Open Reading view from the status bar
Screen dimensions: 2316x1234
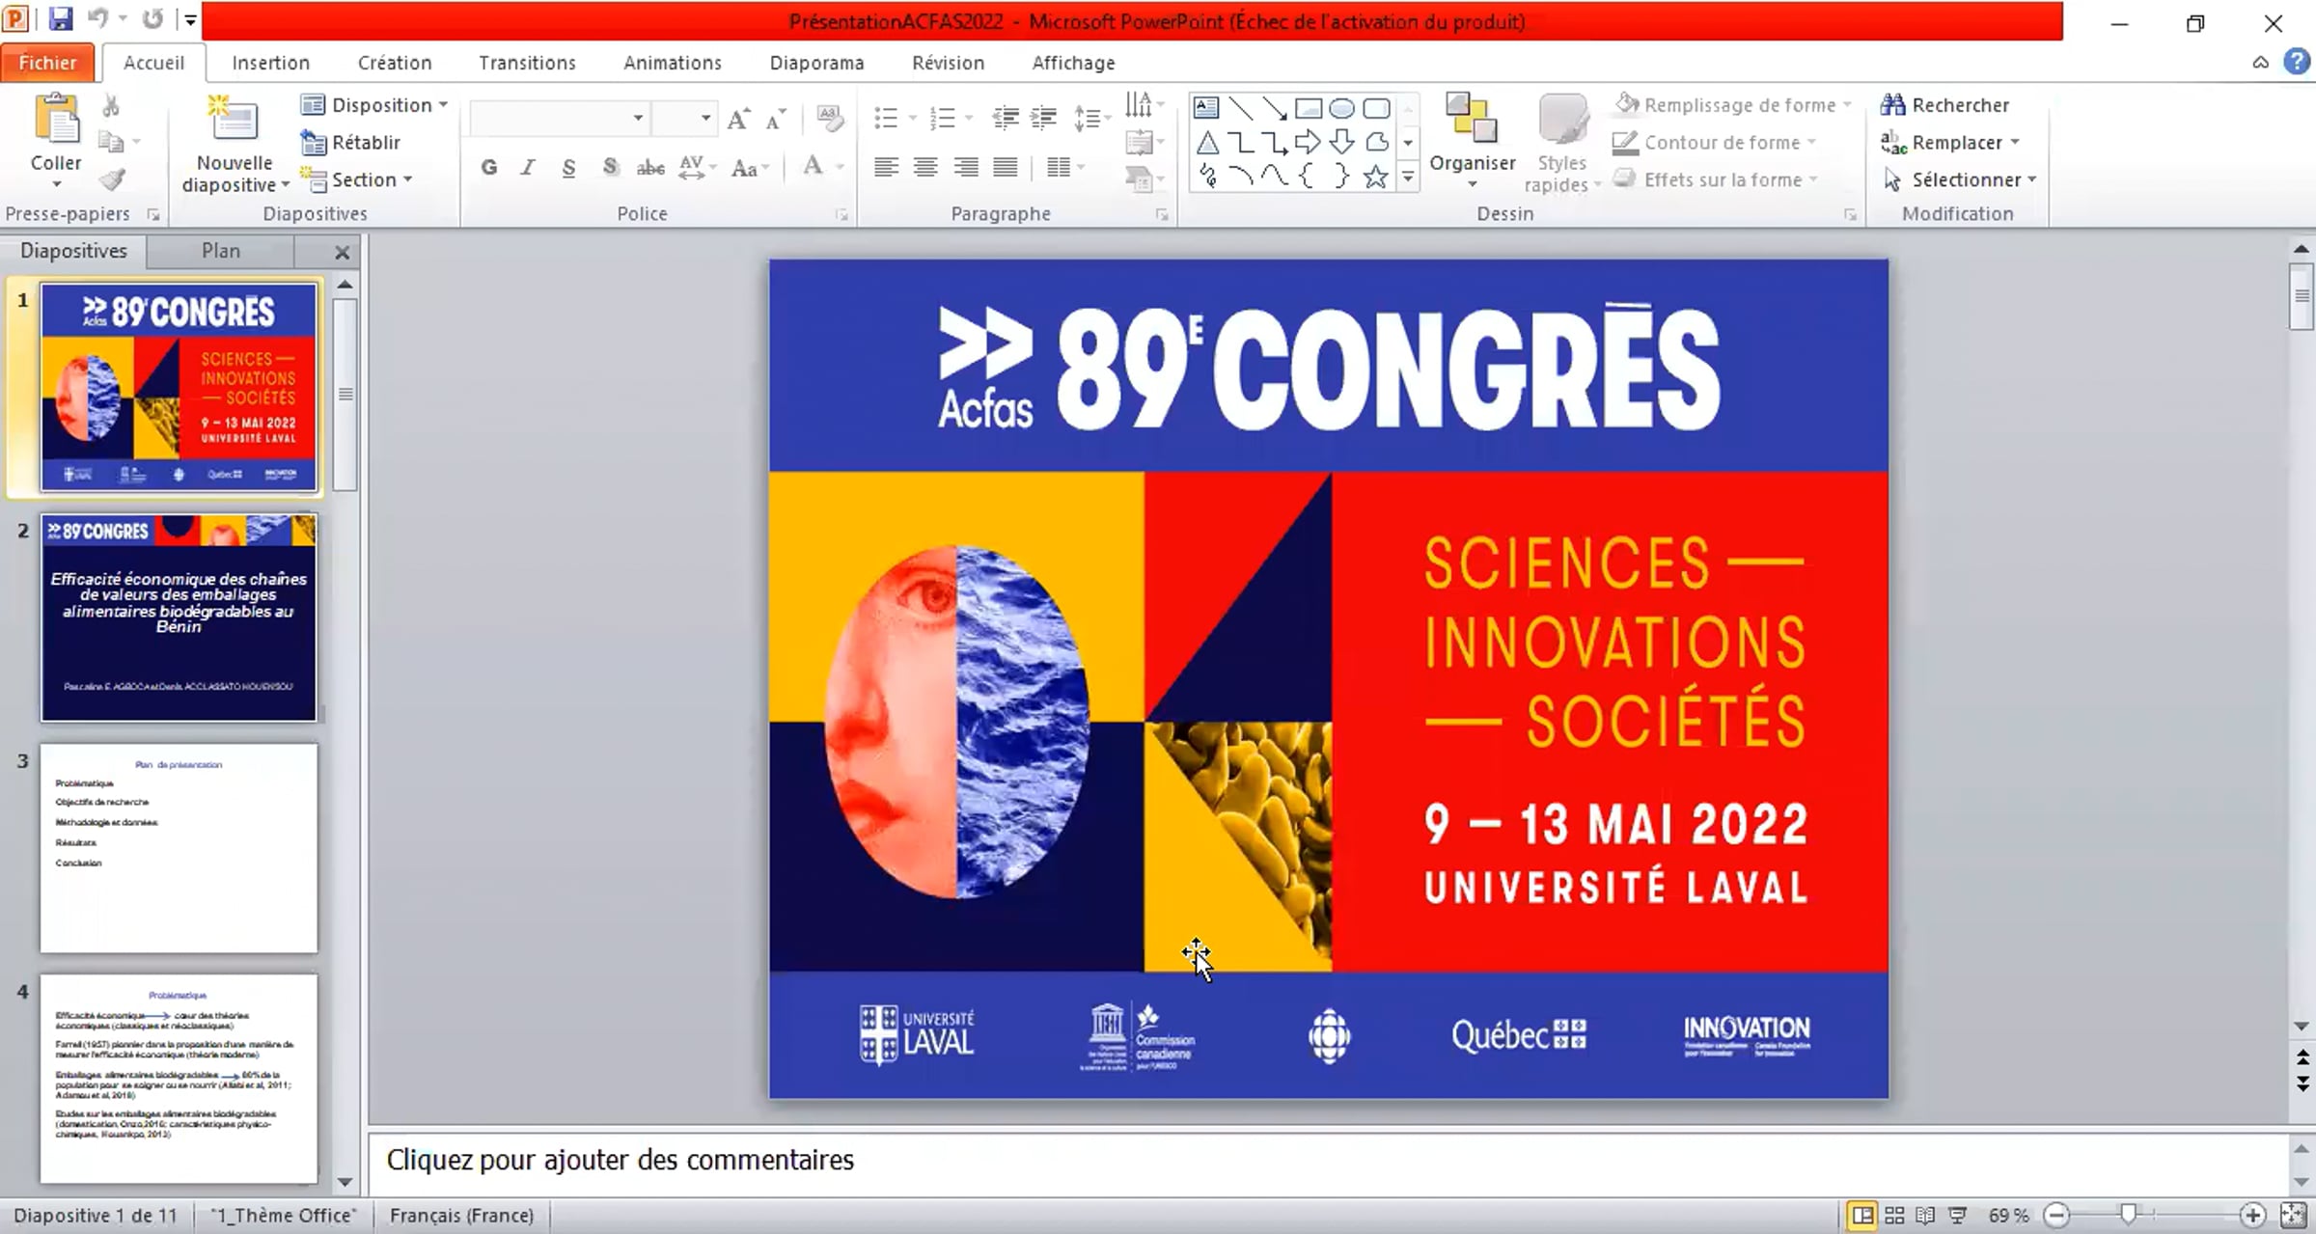click(x=1925, y=1216)
